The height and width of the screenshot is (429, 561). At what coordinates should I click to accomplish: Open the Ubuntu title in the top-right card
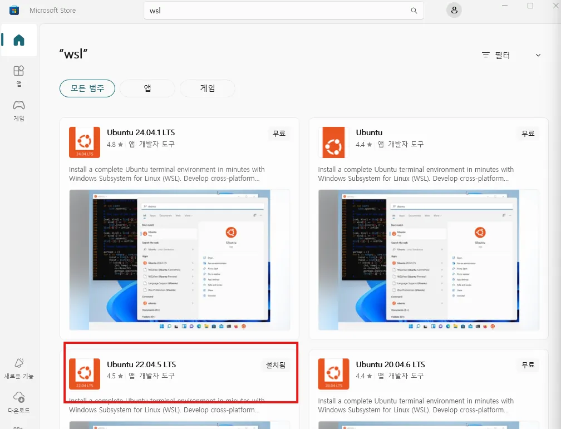[369, 132]
